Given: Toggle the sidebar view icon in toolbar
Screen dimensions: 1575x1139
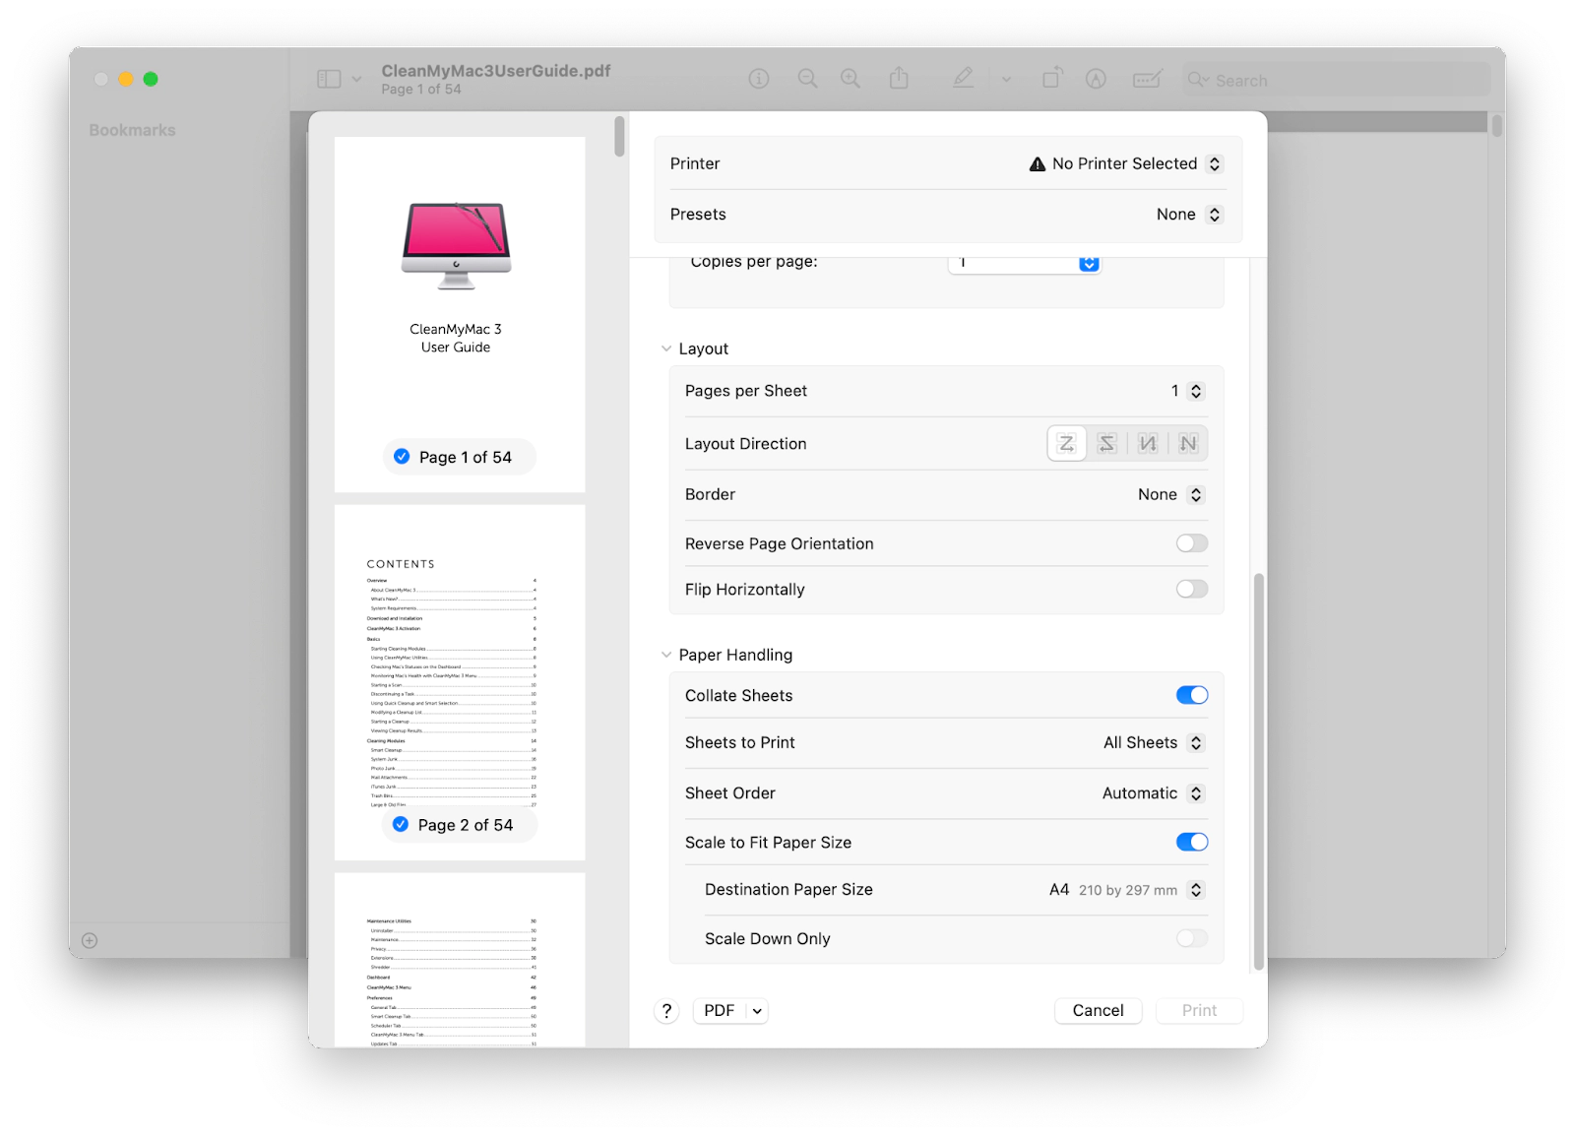Looking at the screenshot, I should (329, 78).
